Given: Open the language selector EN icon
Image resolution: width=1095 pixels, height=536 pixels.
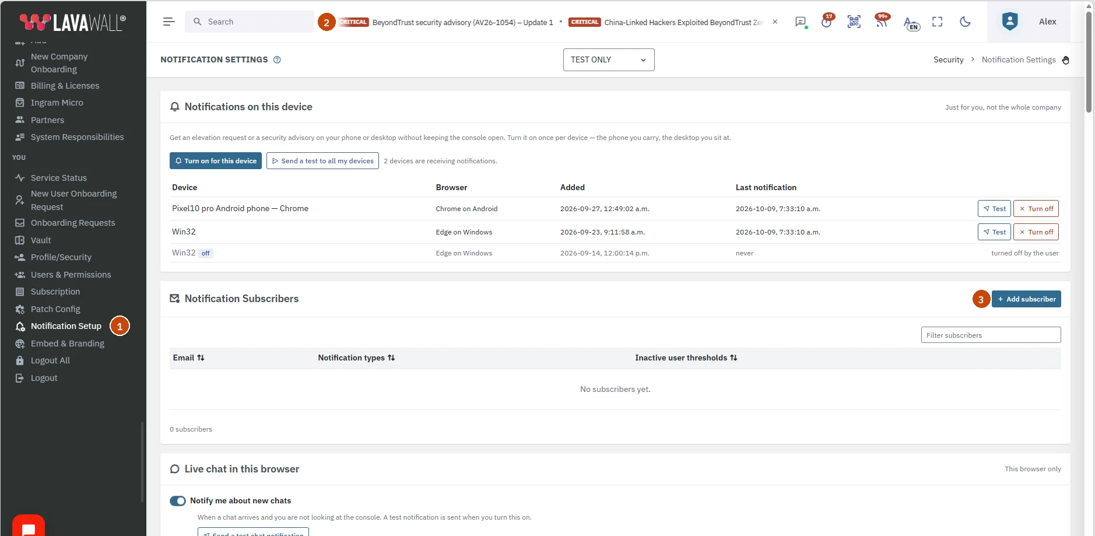Looking at the screenshot, I should tap(911, 23).
